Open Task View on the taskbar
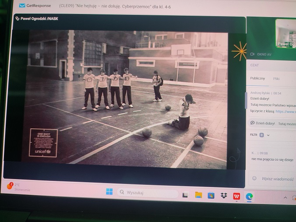The width and height of the screenshot is (296, 222). (185, 194)
